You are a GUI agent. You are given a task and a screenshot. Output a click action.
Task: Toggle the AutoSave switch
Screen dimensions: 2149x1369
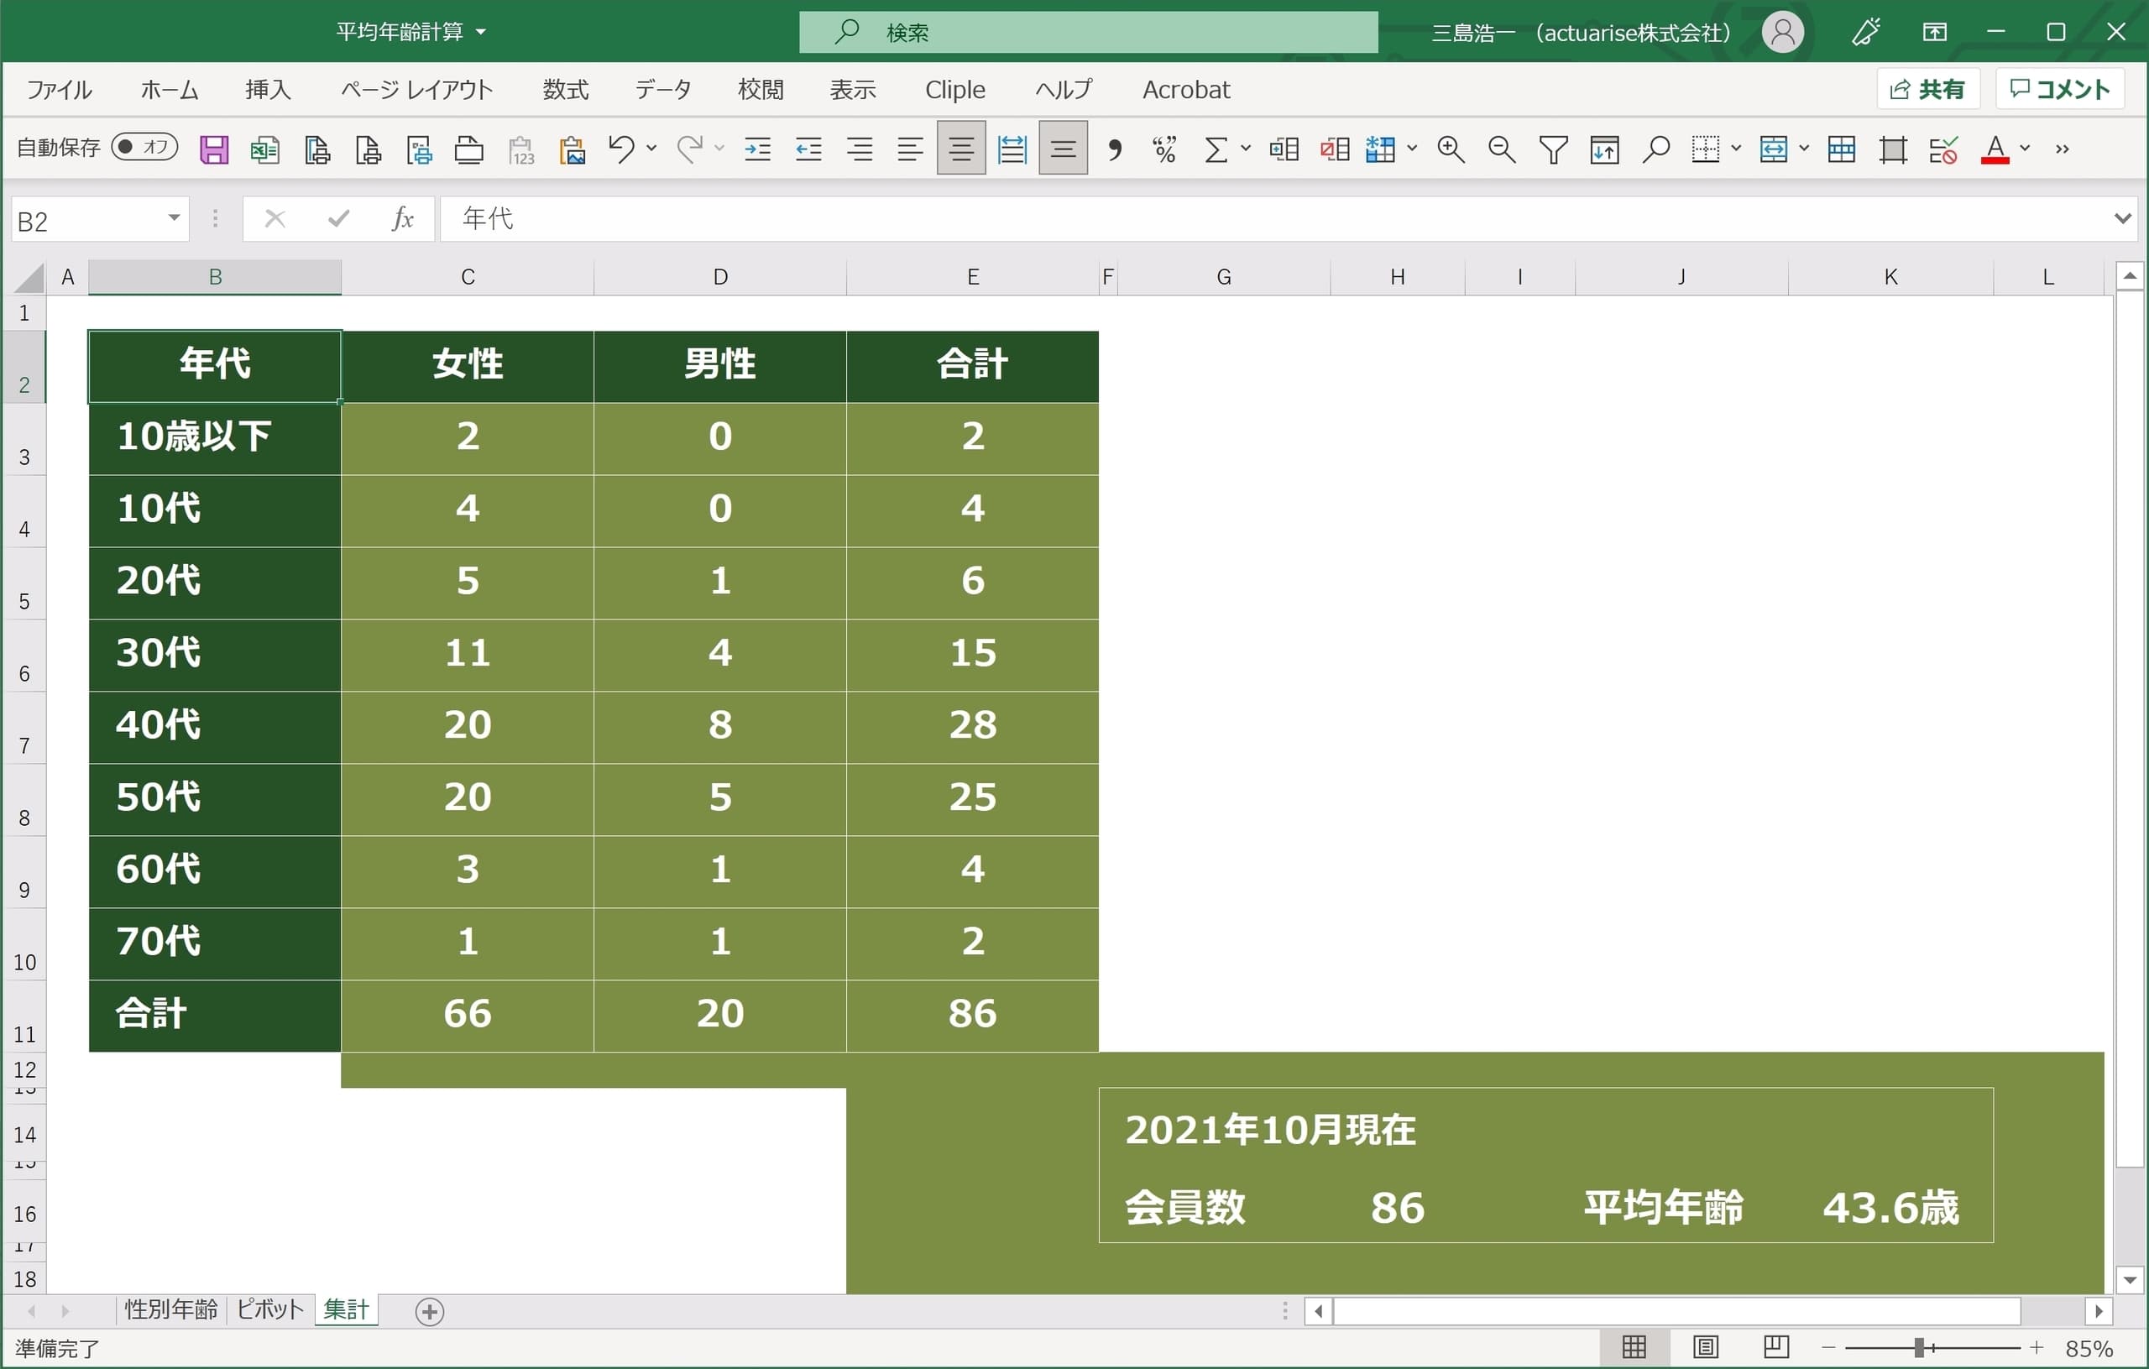[x=144, y=147]
